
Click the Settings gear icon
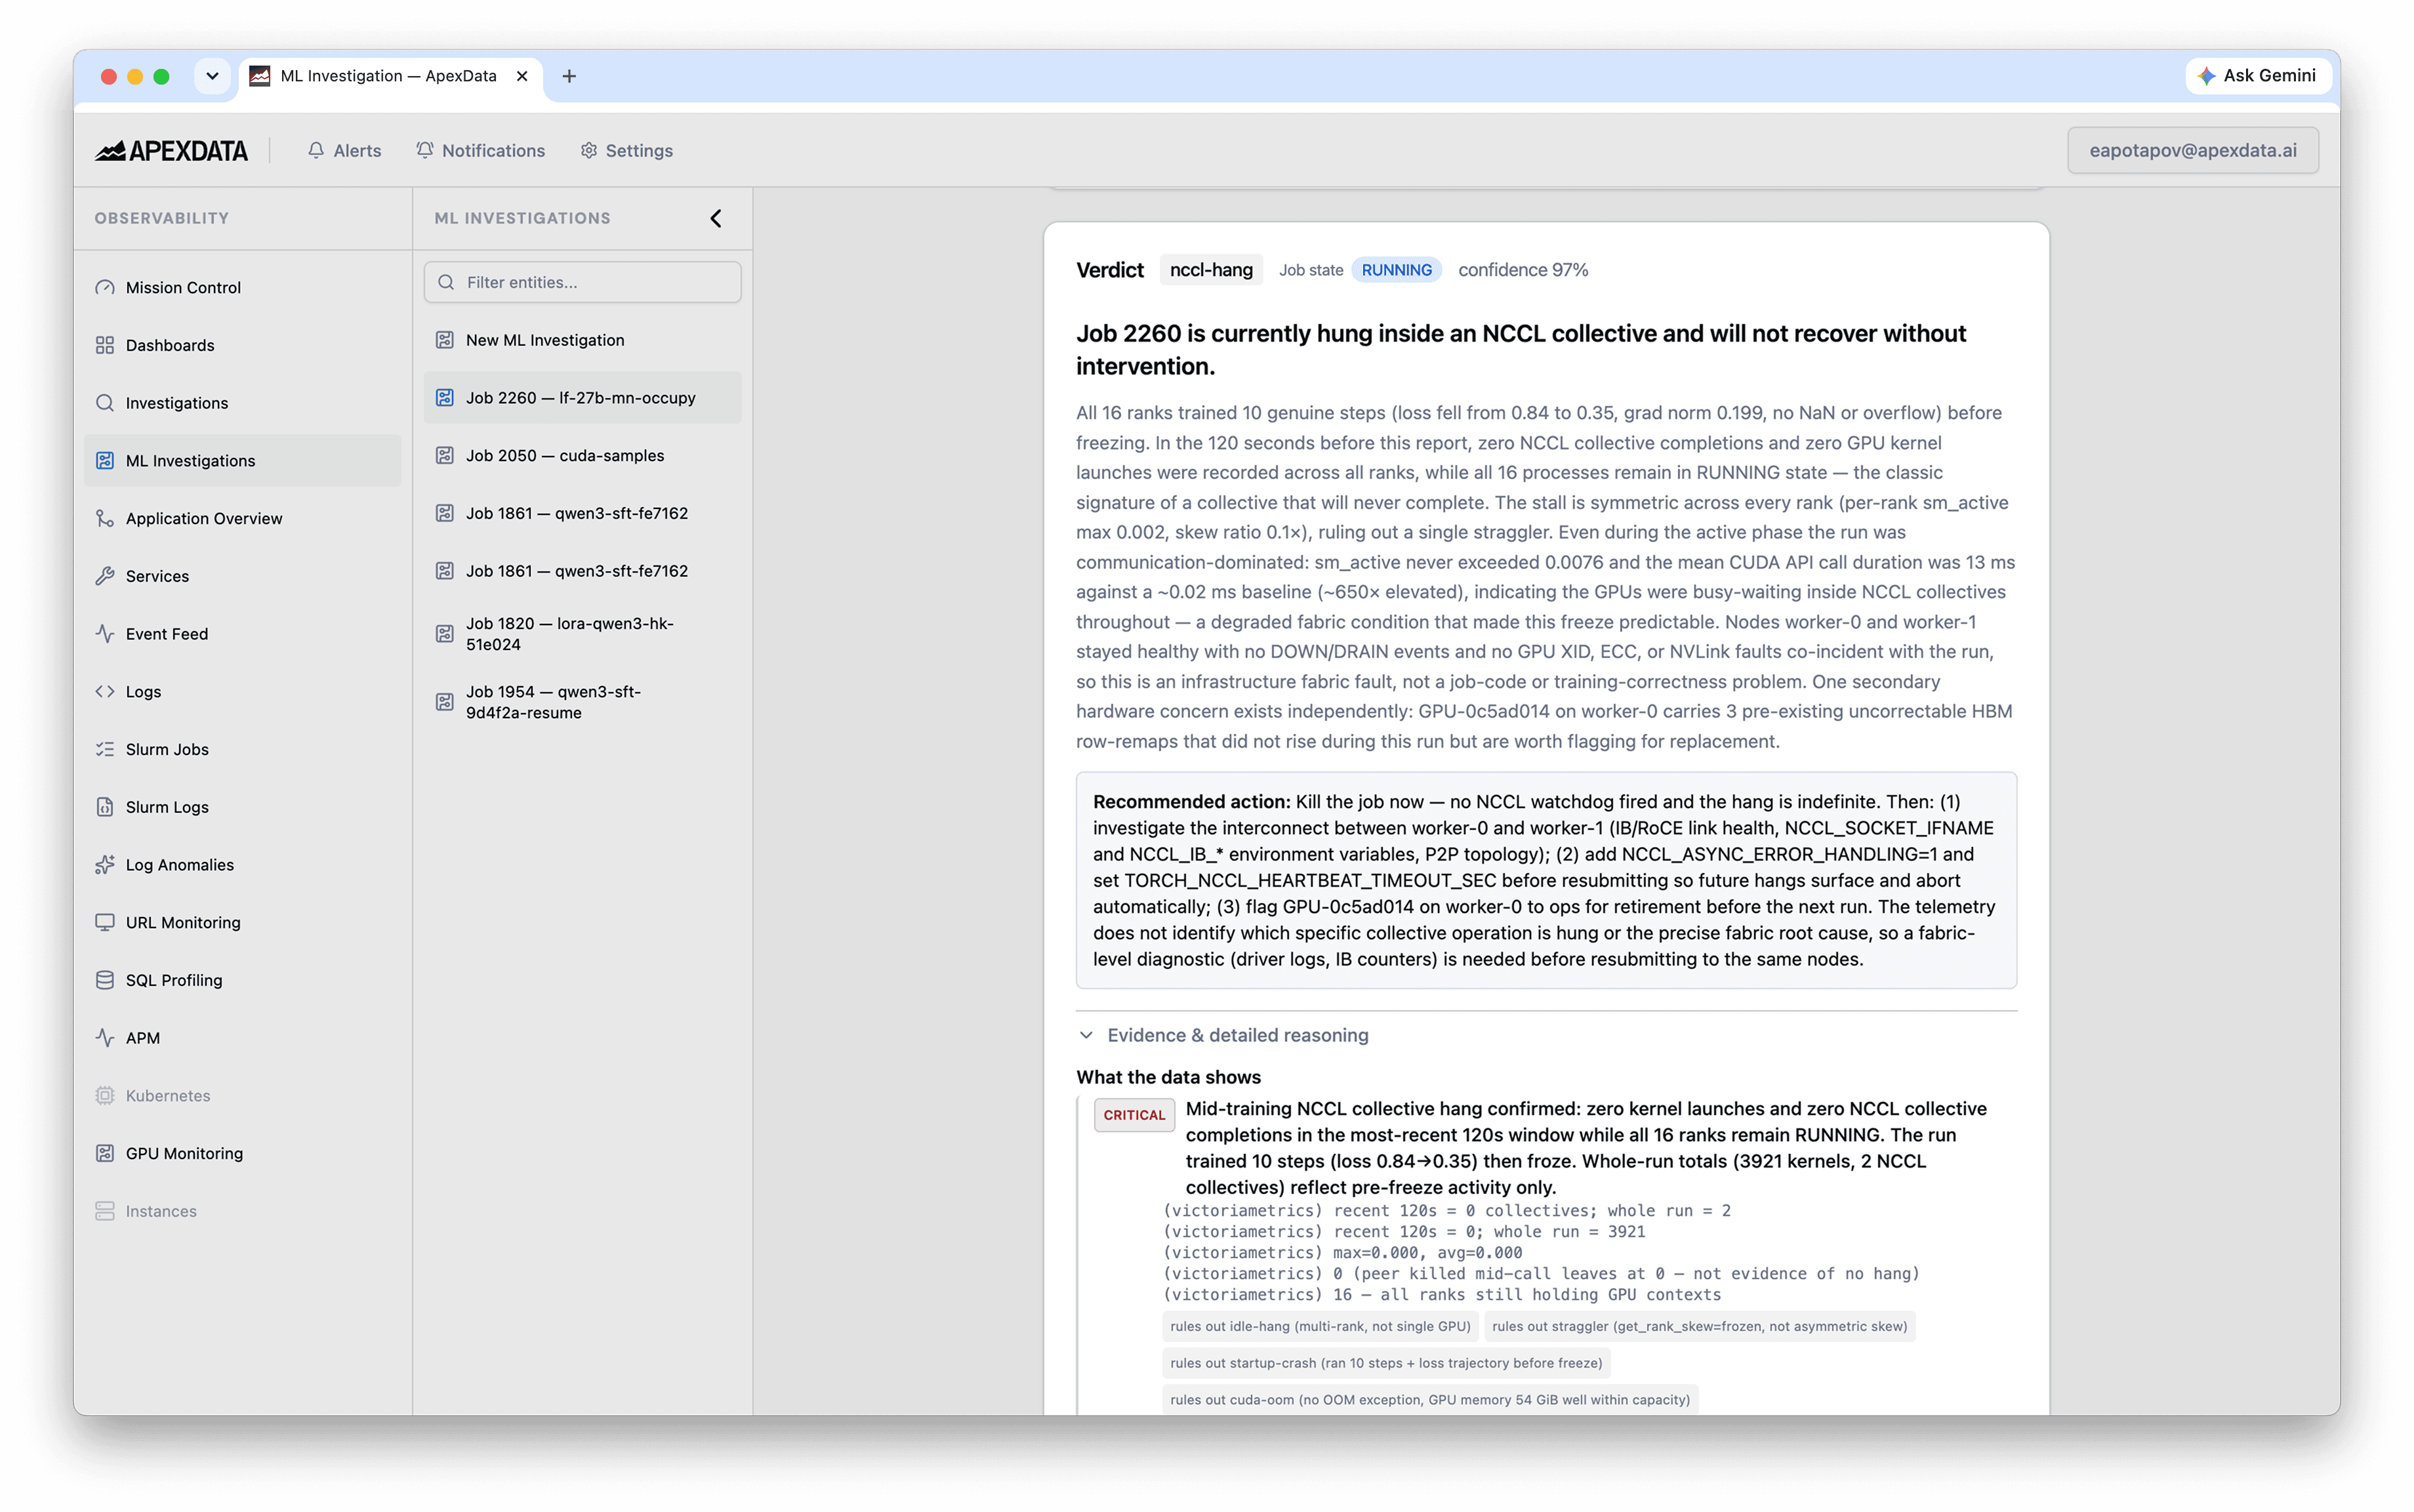pos(589,150)
